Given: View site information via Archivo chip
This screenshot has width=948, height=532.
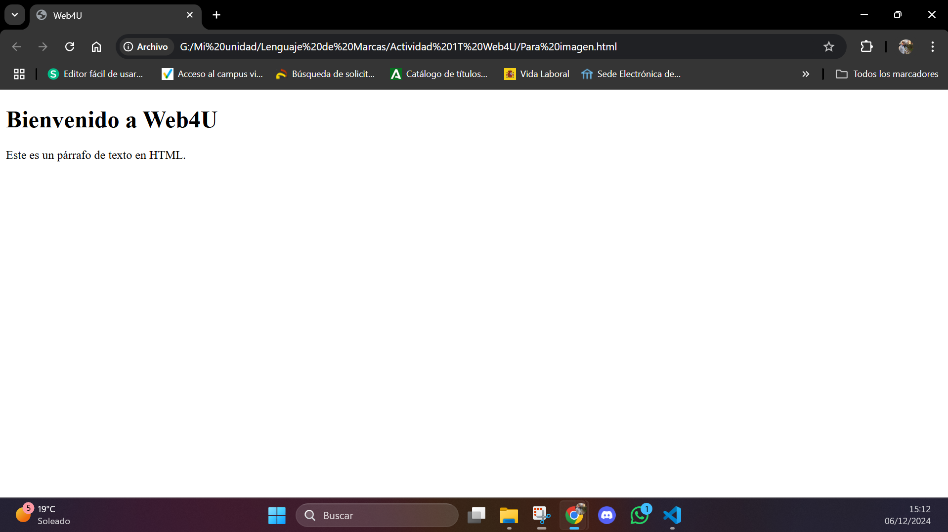Looking at the screenshot, I should coord(146,47).
